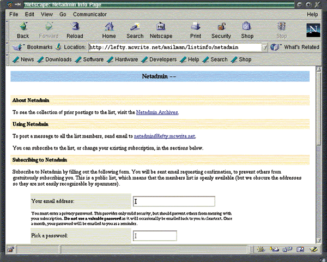Click the My Netscape toolbar button
The width and height of the screenshot is (327, 262).
pos(161,30)
